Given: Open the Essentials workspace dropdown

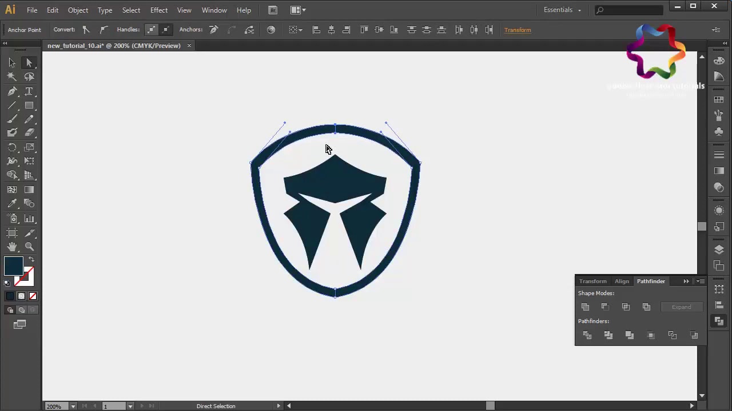Looking at the screenshot, I should pyautogui.click(x=563, y=10).
